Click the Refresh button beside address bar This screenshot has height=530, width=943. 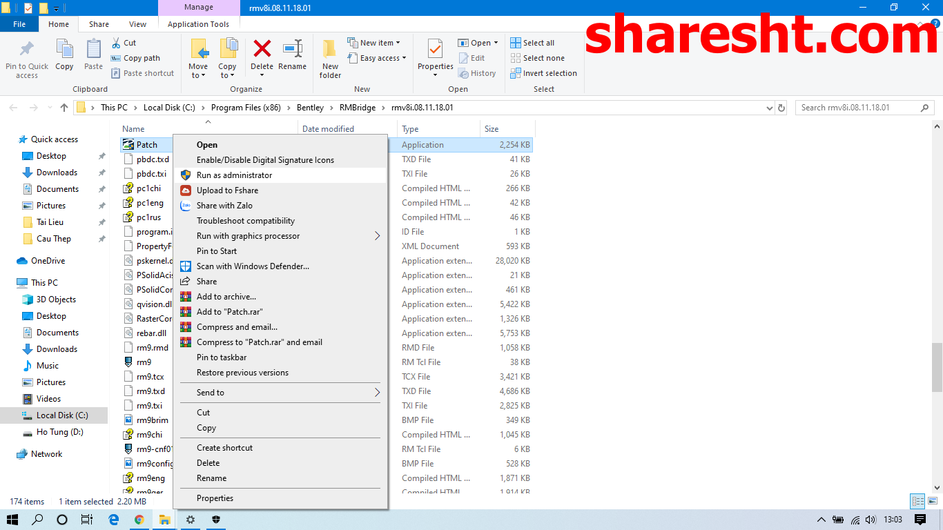(x=781, y=108)
